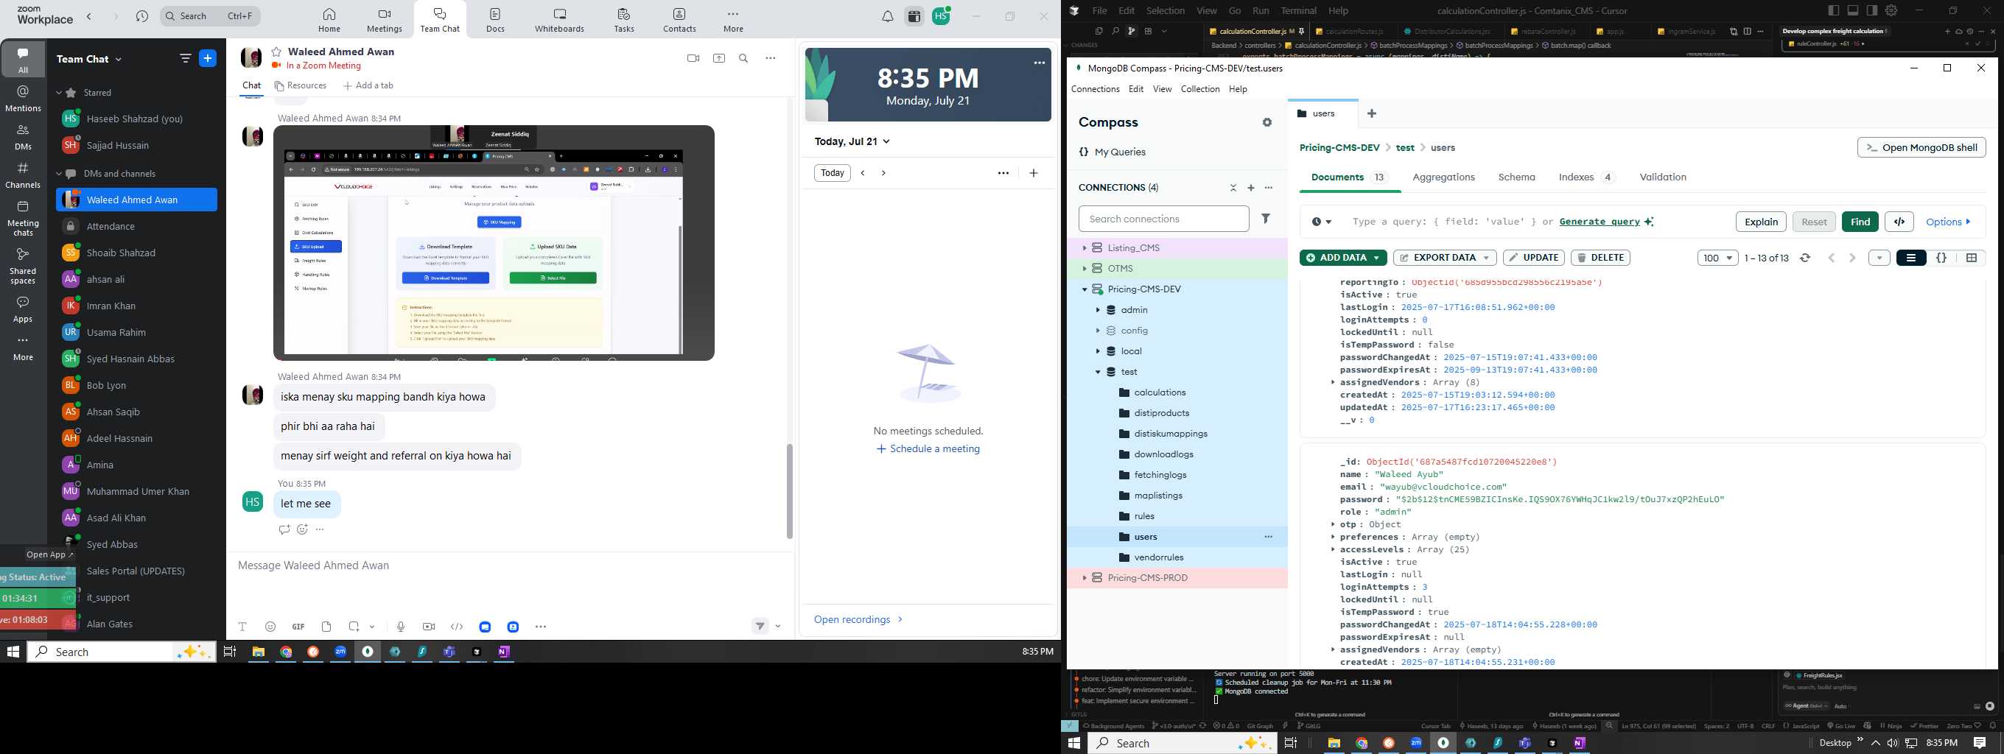Click Schedule a meeting link

point(928,449)
